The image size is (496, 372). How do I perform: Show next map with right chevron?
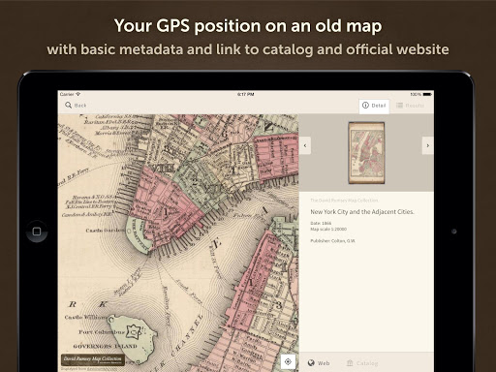coord(428,145)
